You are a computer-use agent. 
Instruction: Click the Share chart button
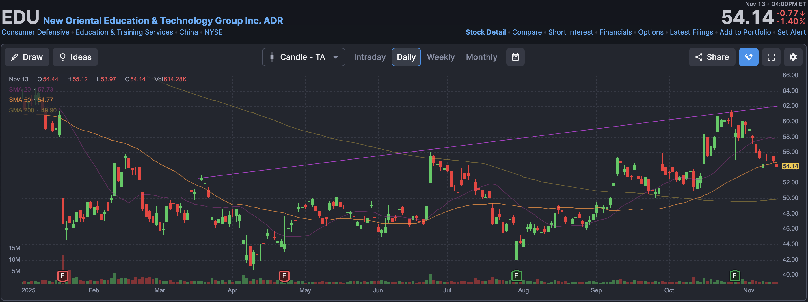(x=712, y=57)
